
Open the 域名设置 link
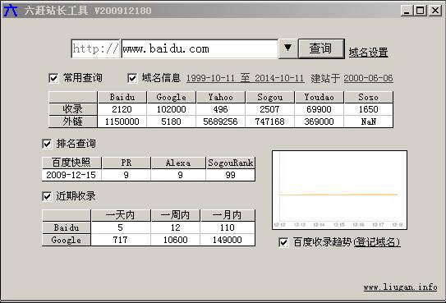(x=368, y=53)
